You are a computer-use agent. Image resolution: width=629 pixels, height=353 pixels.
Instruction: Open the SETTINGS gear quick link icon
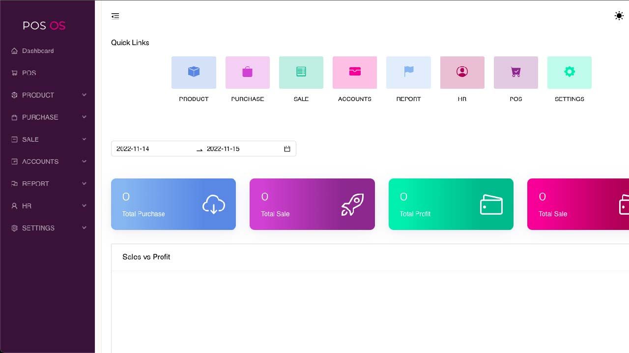point(570,72)
